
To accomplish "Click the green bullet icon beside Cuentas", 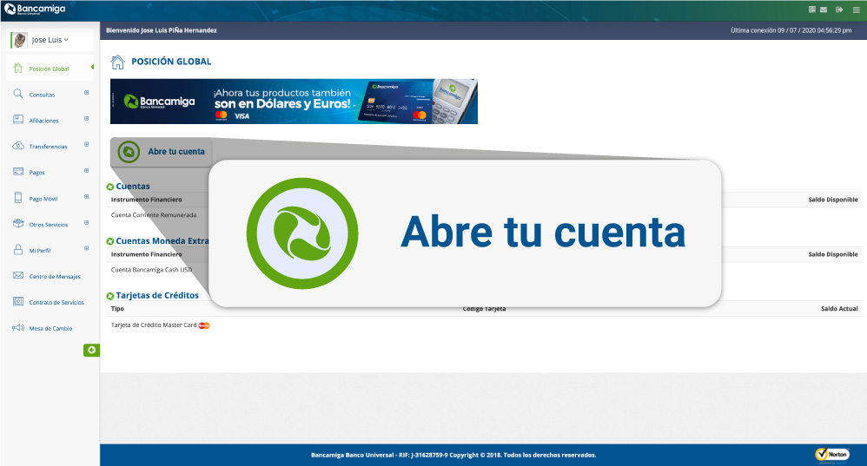I will [x=110, y=187].
